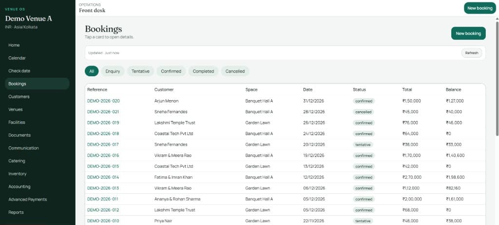Image resolution: width=499 pixels, height=225 pixels.
Task: Click total ₹2,70,000
Action: click(412, 177)
